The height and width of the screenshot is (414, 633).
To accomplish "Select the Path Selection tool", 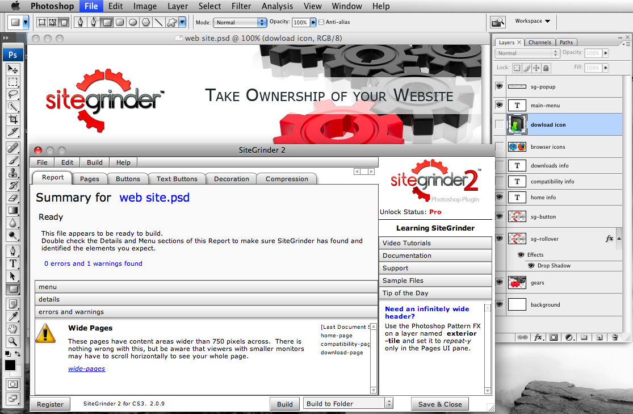I will (x=13, y=276).
